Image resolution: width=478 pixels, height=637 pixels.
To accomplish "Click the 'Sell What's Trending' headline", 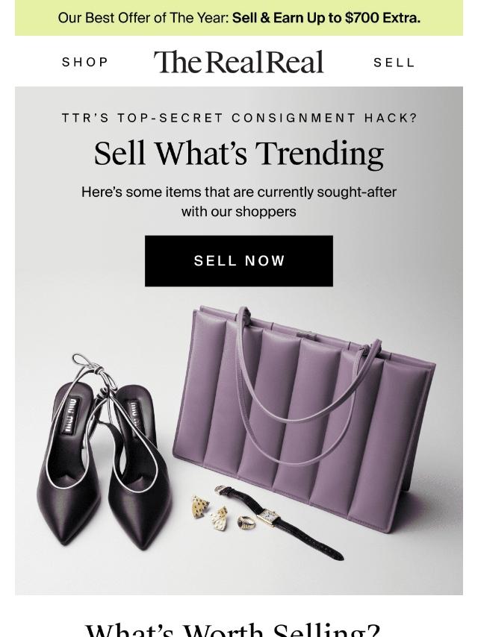I will [x=239, y=154].
